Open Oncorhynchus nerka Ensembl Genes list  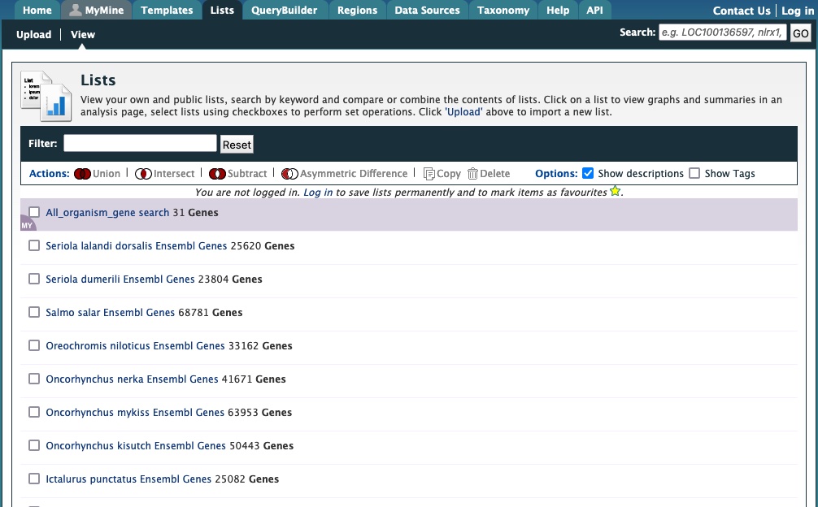(132, 379)
